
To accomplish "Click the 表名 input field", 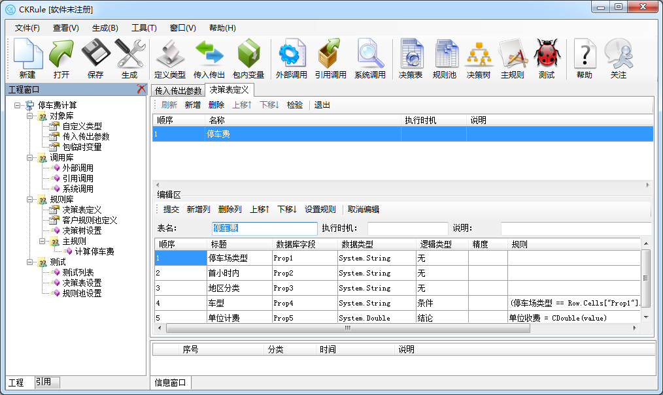I will pos(264,229).
